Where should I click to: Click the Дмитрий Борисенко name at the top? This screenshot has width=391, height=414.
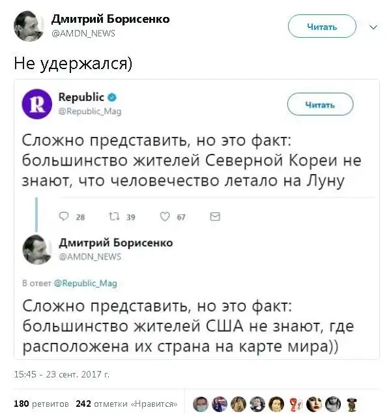click(110, 19)
